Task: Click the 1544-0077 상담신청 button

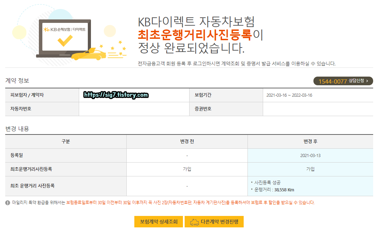Action: pyautogui.click(x=343, y=81)
